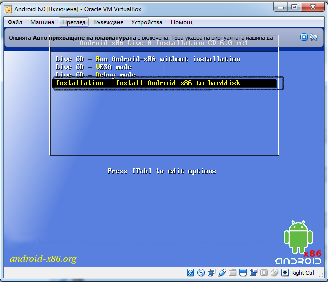
Task: Dismiss the keyboard capture notification
Action: [x=304, y=37]
